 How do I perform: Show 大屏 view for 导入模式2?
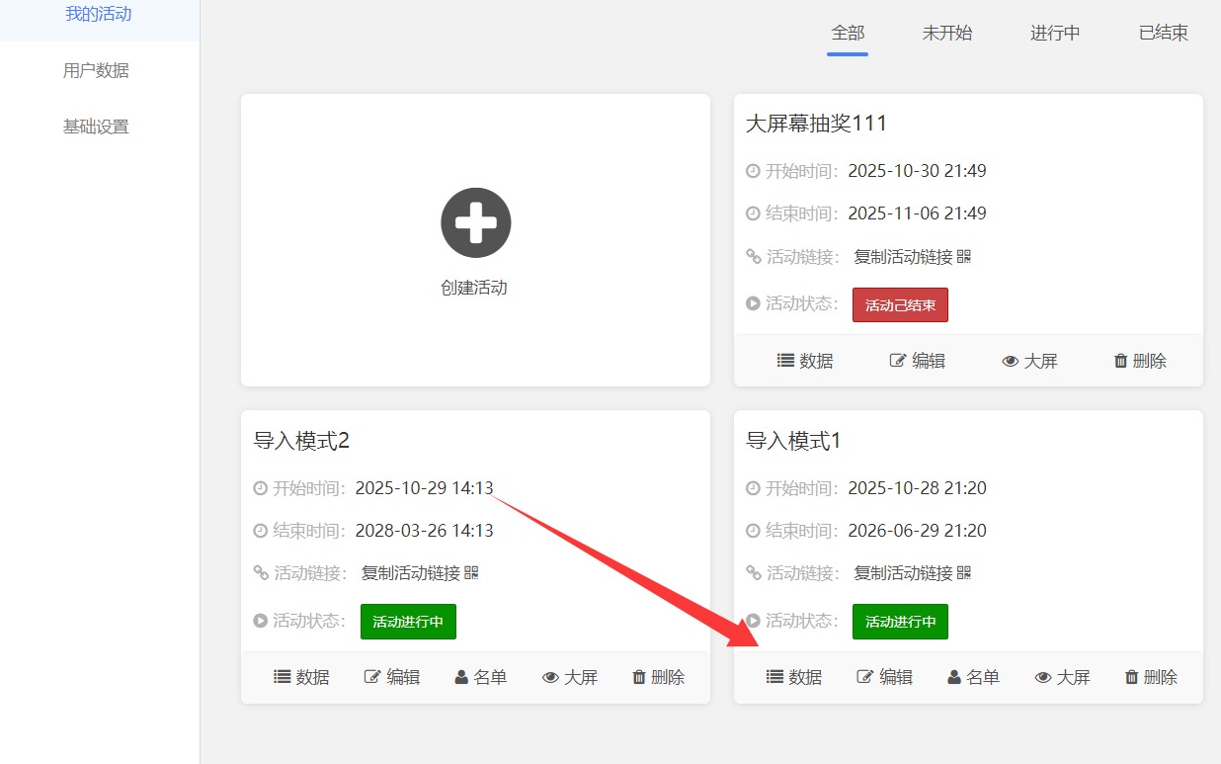[570, 677]
